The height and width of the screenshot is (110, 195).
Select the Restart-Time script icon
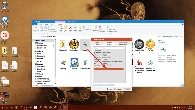[x=85, y=63]
